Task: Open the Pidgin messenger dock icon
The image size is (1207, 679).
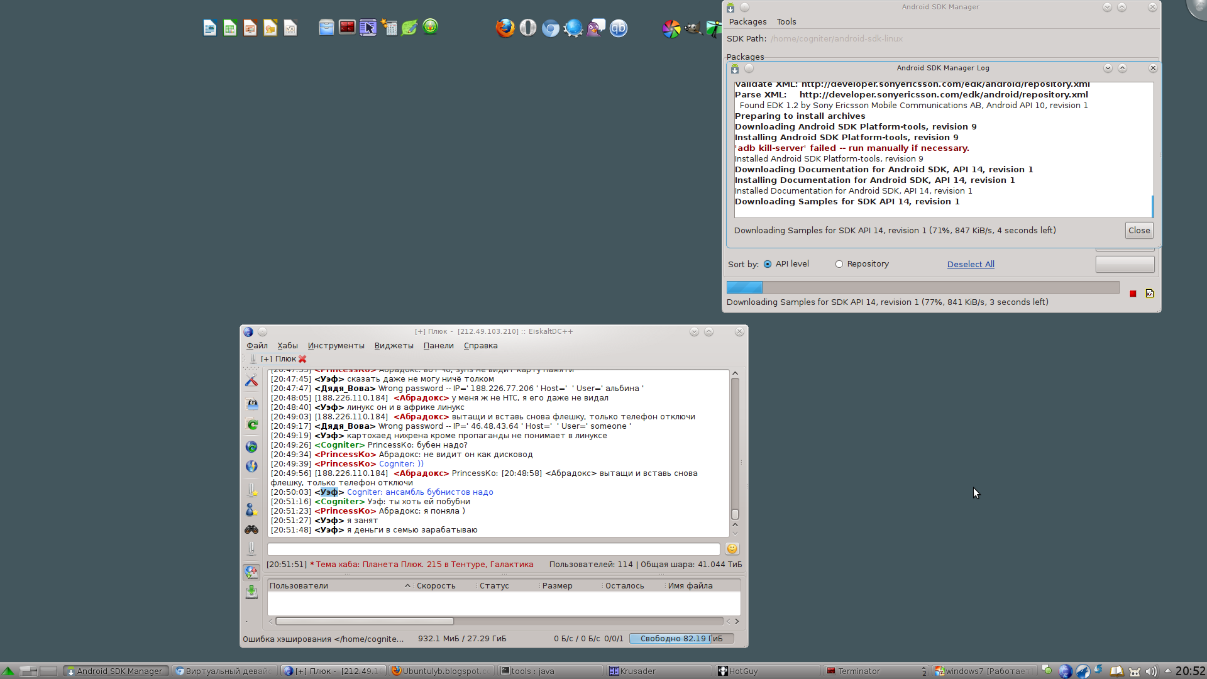Action: pyautogui.click(x=595, y=28)
